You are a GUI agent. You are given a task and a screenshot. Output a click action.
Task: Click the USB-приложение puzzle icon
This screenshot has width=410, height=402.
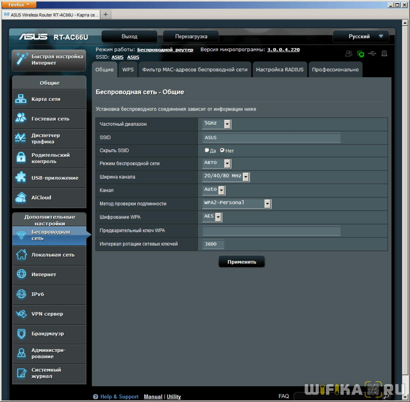tap(21, 177)
